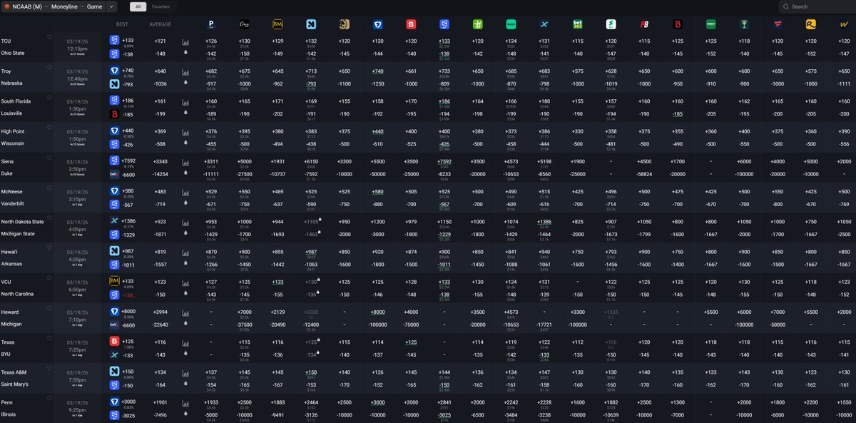Click the best odds +133 for TCU
856x423 pixels.
pyautogui.click(x=128, y=40)
